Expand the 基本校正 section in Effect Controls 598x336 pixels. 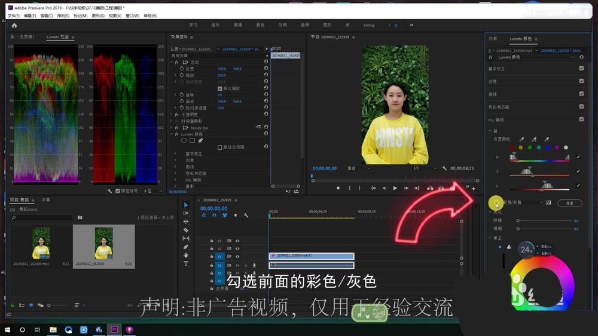[175, 153]
